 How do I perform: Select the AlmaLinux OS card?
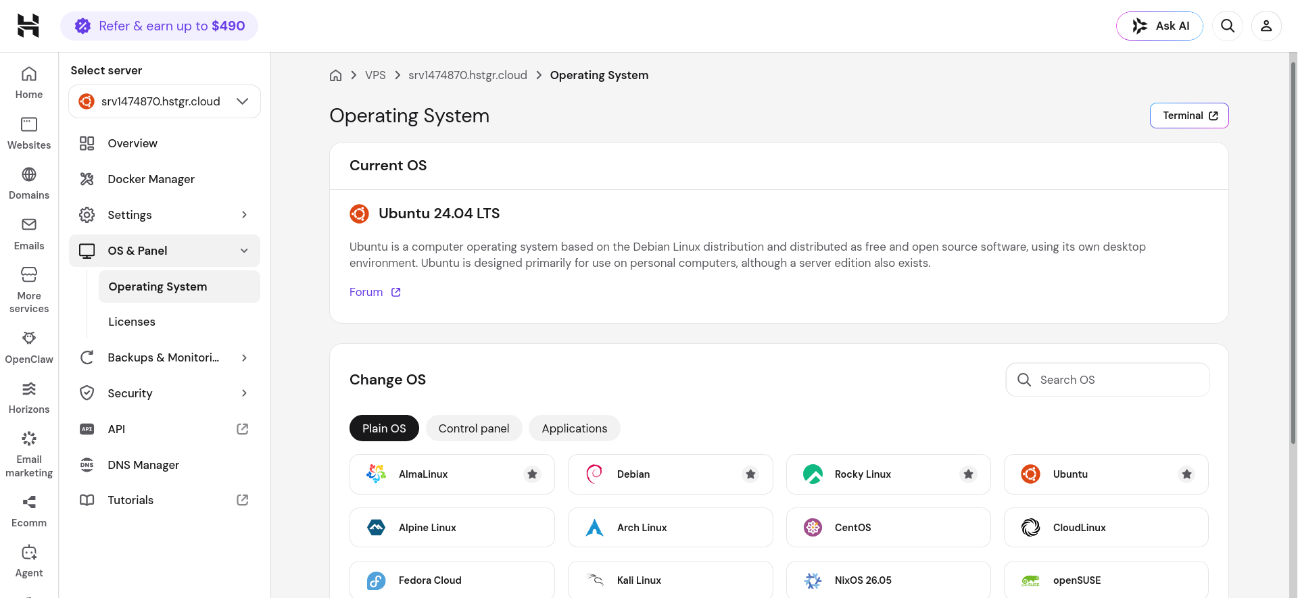(452, 474)
